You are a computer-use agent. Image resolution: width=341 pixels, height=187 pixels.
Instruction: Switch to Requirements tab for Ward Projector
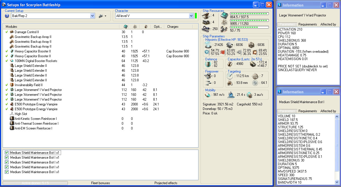(307, 24)
